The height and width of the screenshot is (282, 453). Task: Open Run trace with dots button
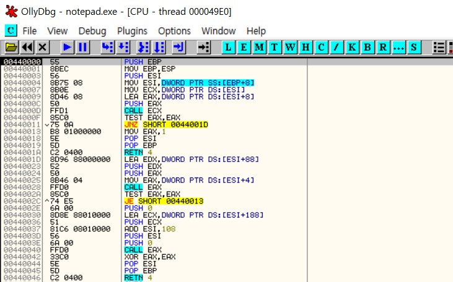pos(398,47)
